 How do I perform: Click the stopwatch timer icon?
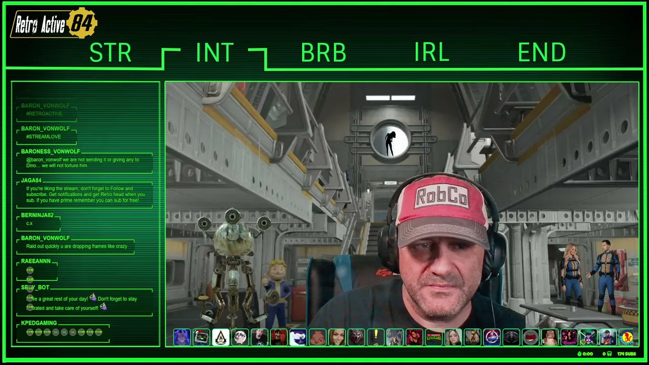point(580,354)
